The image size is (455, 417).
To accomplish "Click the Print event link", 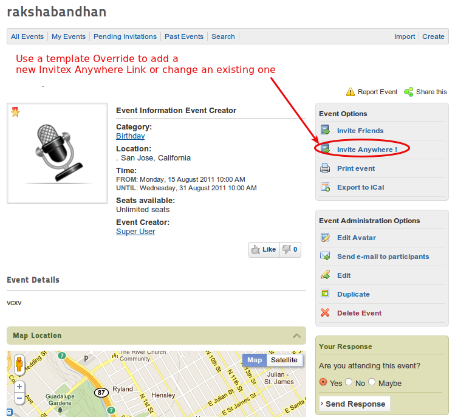I will pos(356,168).
